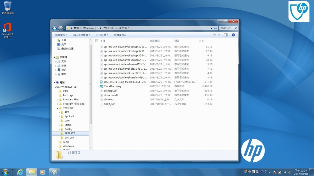Show hidden tray icons arrow
The image size is (314, 176).
(x=269, y=172)
